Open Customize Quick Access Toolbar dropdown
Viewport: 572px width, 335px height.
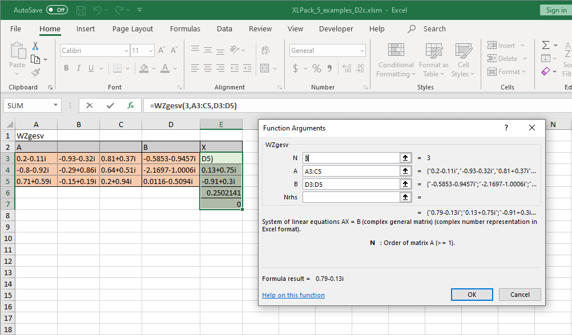click(x=139, y=10)
